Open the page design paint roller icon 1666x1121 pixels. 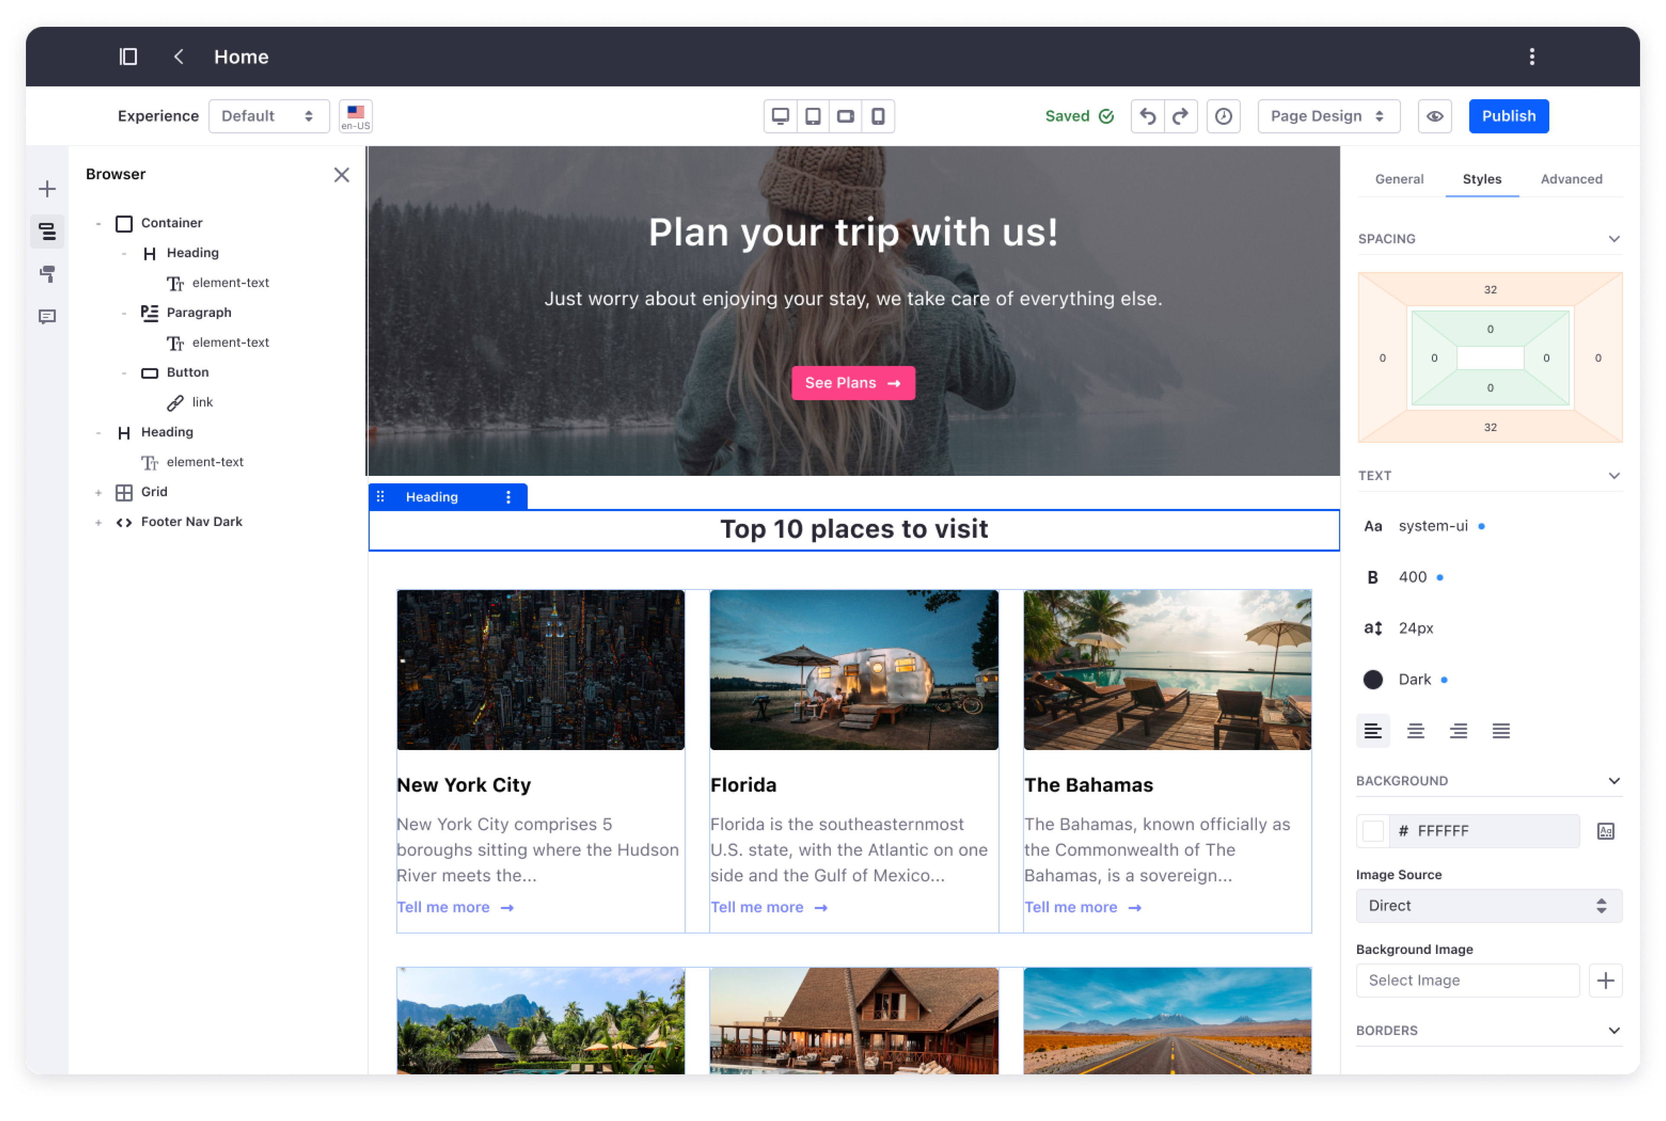(x=47, y=274)
